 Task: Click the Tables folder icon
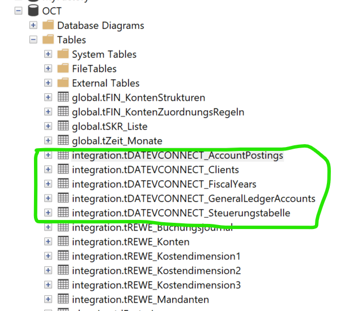coord(48,40)
